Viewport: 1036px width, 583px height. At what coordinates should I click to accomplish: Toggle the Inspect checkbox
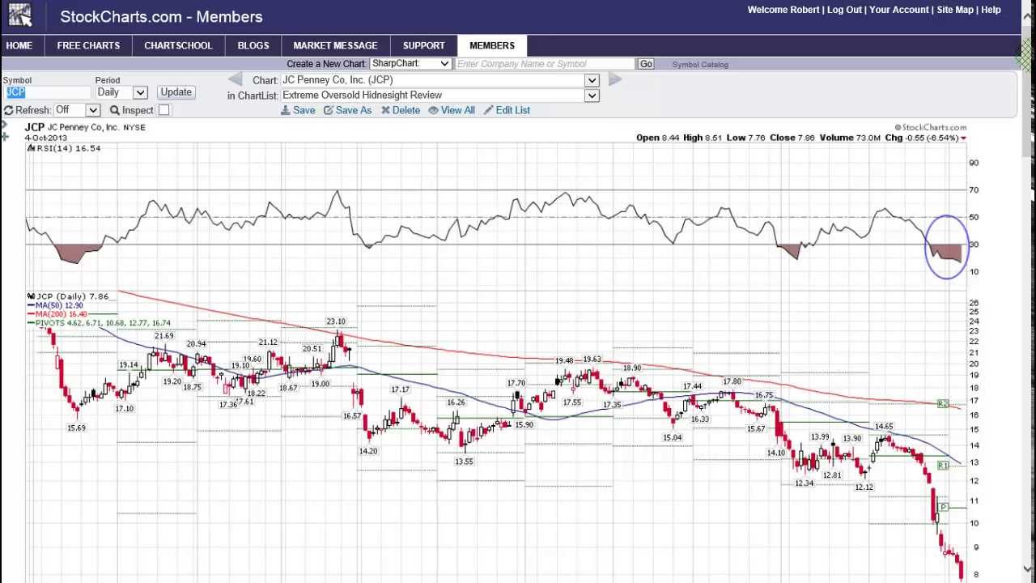click(x=163, y=110)
